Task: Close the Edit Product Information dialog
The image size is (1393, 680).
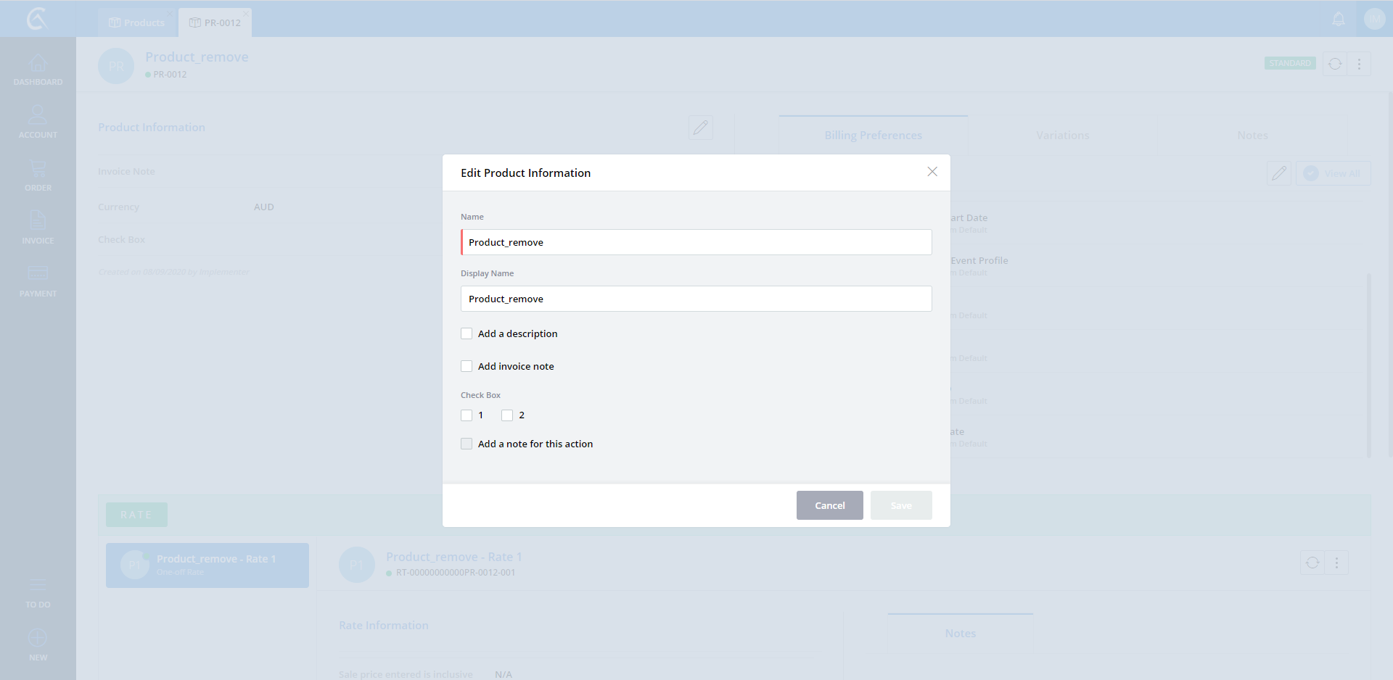Action: pos(932,172)
